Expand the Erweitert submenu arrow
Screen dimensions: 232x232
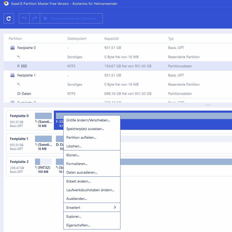coord(115,208)
